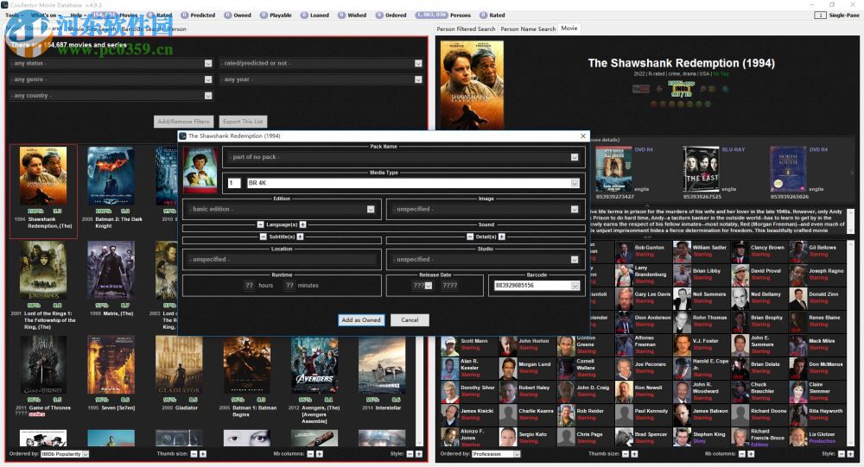Image resolution: width=864 pixels, height=467 pixels.
Task: Click the media quantity field showing 1
Action: pyautogui.click(x=233, y=183)
